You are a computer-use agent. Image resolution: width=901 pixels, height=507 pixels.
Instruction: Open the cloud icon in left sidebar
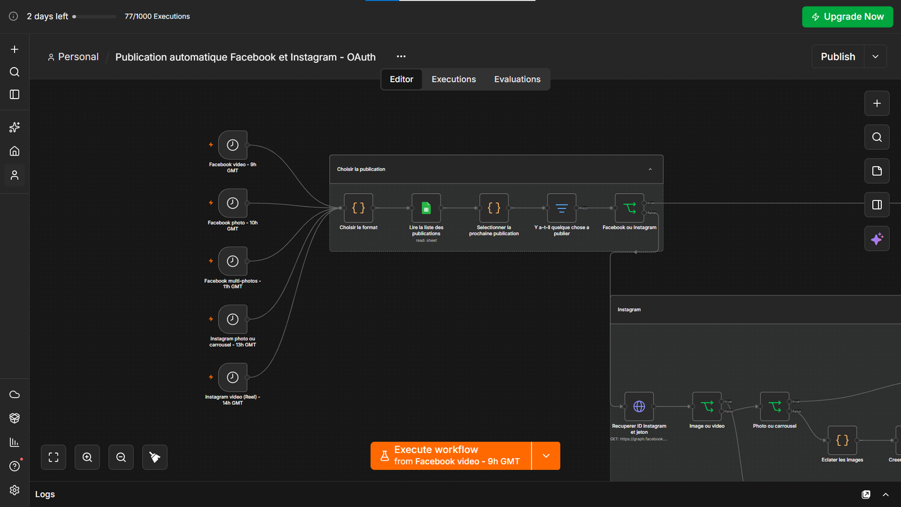15,394
